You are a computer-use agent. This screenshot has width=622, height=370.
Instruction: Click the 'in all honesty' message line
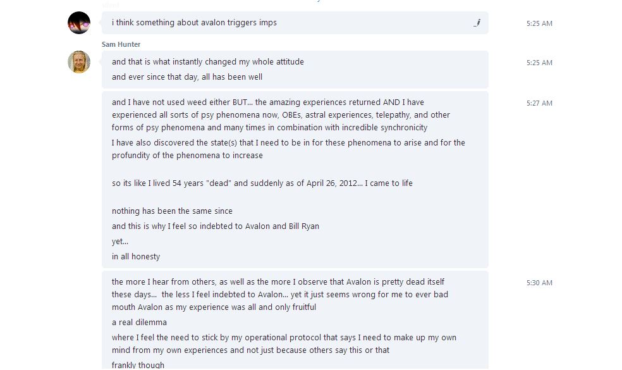tap(136, 256)
